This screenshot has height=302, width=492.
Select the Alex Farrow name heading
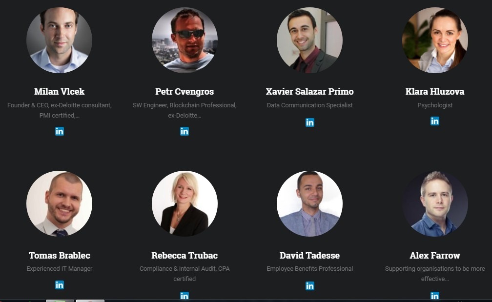point(435,255)
